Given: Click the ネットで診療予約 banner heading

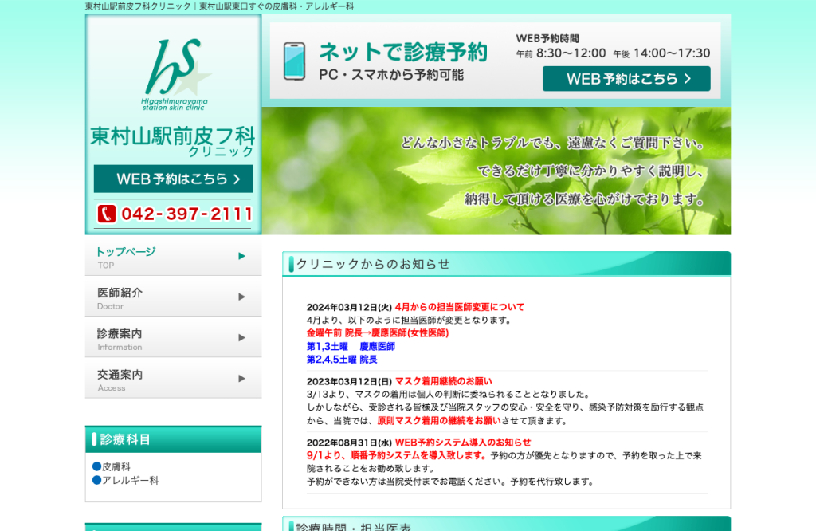Looking at the screenshot, I should pos(402,52).
